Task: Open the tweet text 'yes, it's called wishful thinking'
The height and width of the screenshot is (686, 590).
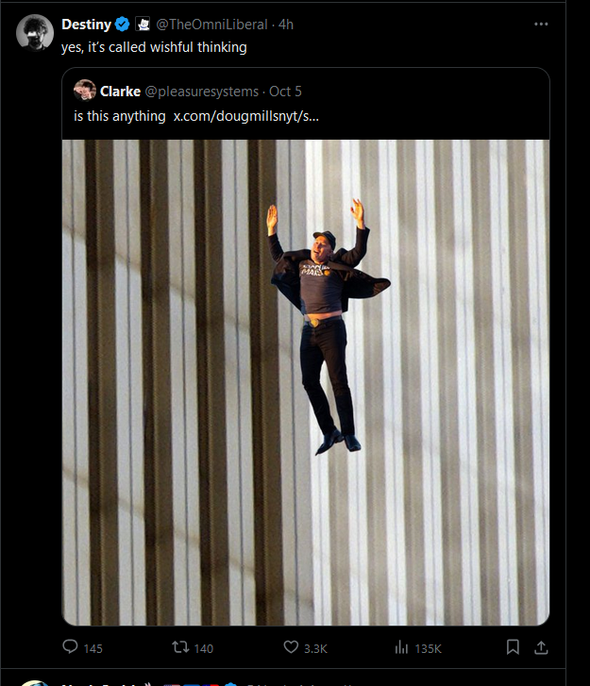Action: tap(154, 47)
